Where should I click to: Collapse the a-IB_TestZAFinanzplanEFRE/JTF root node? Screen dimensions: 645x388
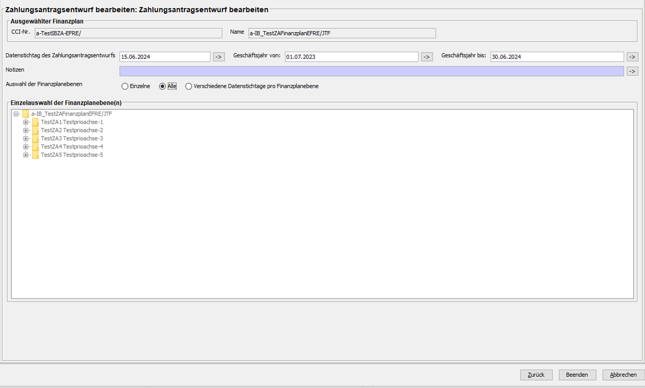16,114
